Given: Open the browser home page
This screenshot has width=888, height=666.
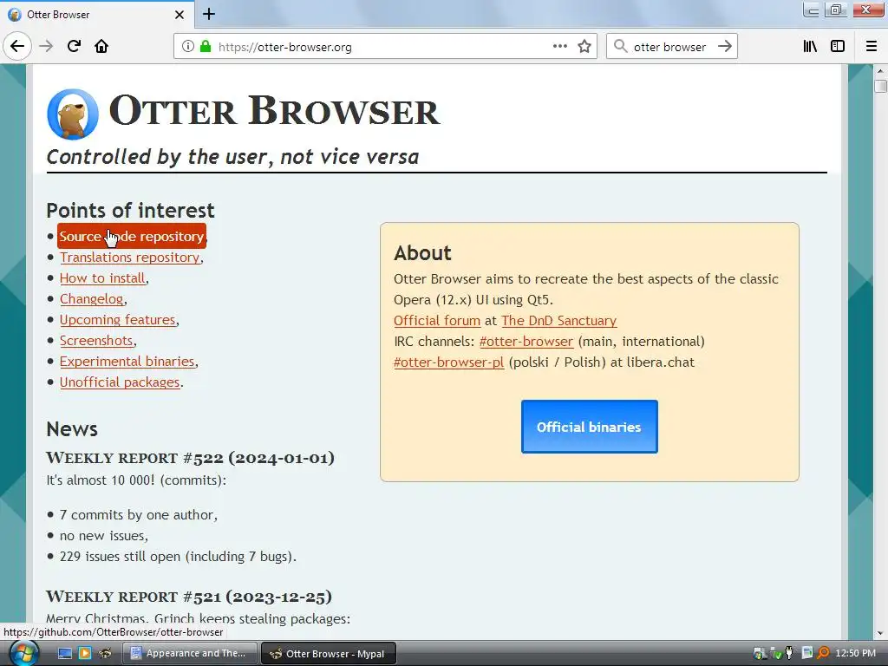Looking at the screenshot, I should (x=101, y=46).
